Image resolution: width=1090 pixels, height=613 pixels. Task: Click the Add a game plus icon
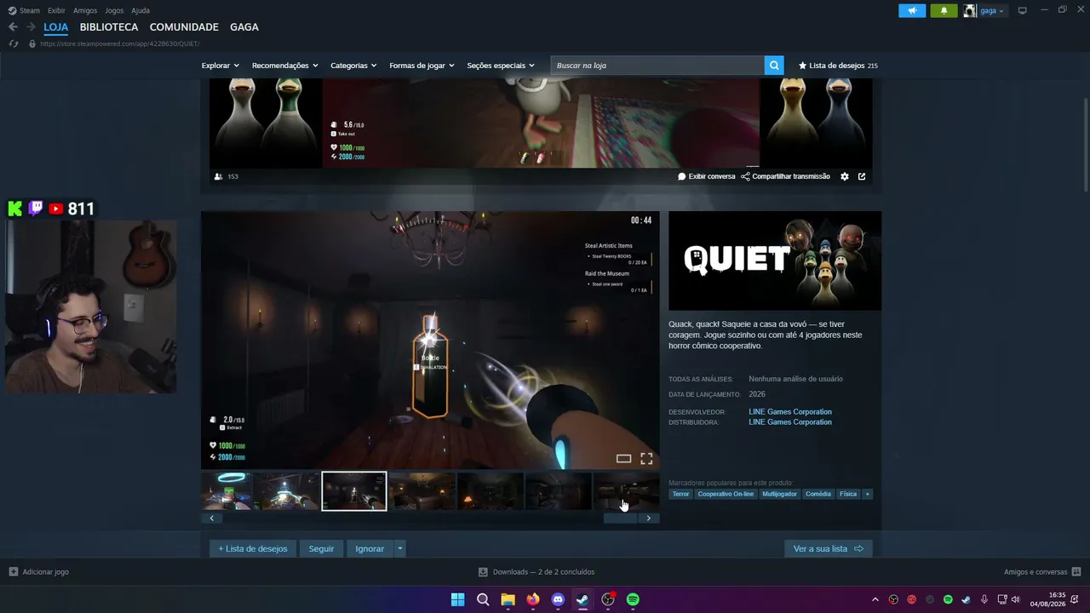point(14,572)
